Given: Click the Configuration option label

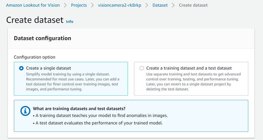Looking at the screenshot, I should pos(35,57).
